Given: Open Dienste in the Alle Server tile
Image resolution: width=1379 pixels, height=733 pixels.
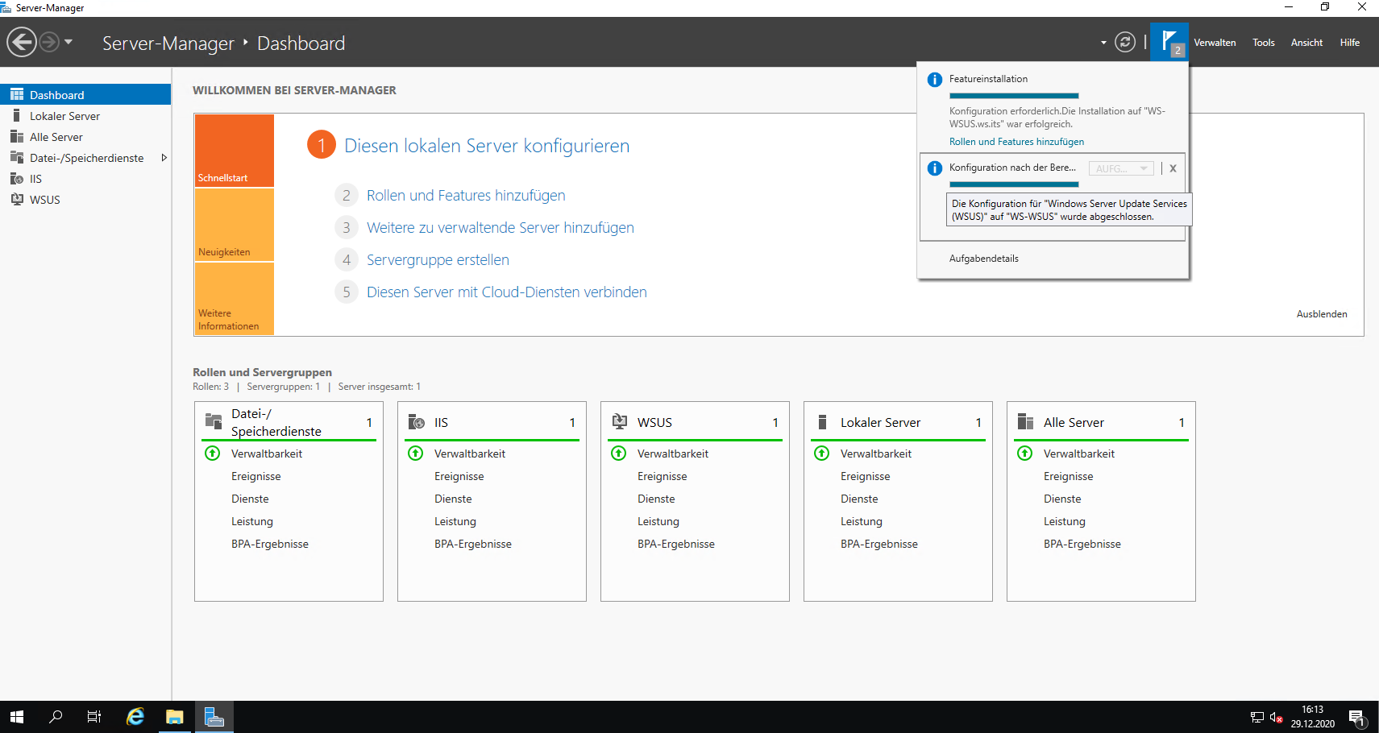Looking at the screenshot, I should 1062,499.
